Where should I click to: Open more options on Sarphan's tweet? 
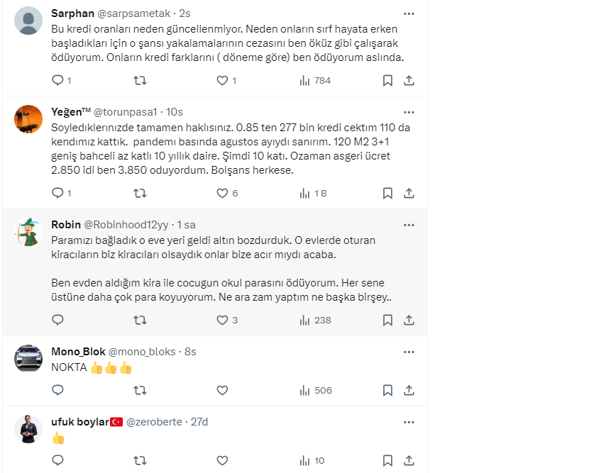point(409,13)
